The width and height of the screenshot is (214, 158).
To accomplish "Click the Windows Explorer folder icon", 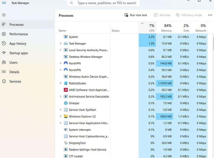I will (x=66, y=116).
